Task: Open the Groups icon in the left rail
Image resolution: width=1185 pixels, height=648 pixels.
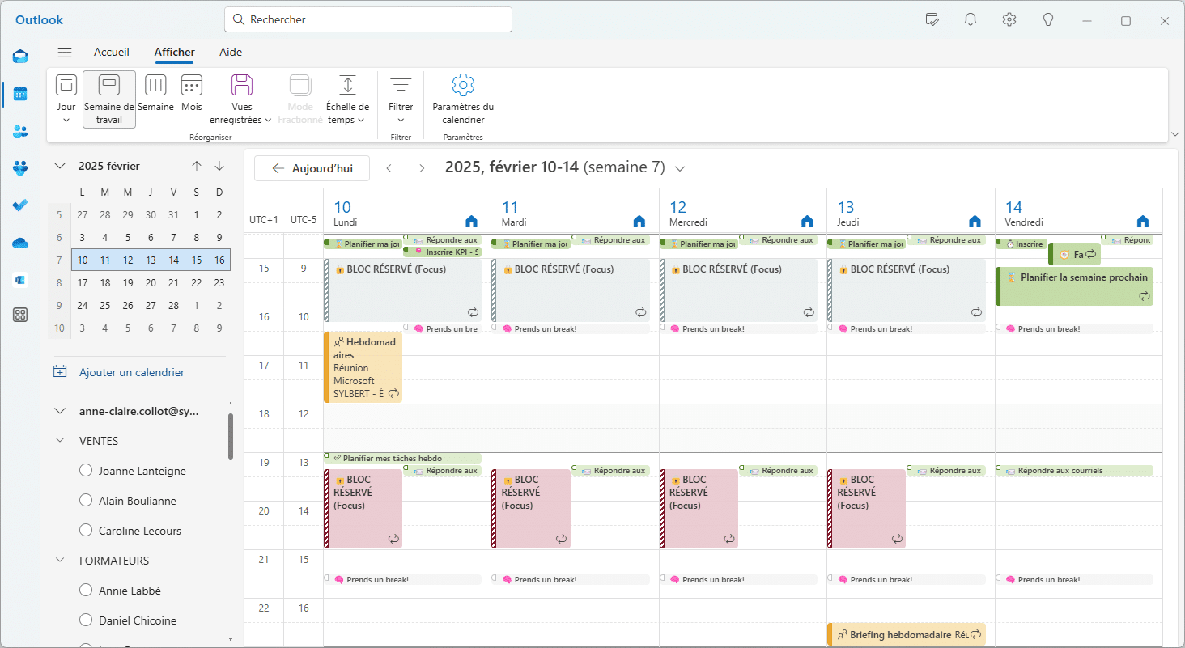Action: point(20,168)
